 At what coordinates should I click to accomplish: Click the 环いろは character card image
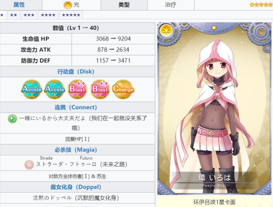(214, 108)
